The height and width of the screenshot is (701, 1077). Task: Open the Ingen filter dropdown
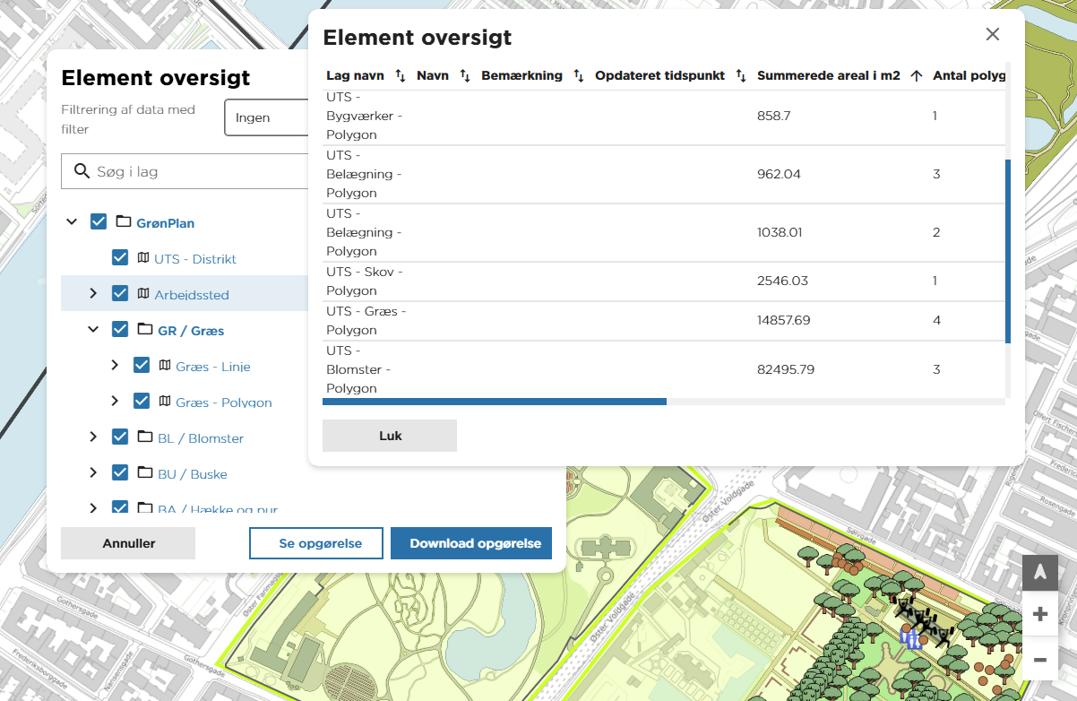pos(266,117)
